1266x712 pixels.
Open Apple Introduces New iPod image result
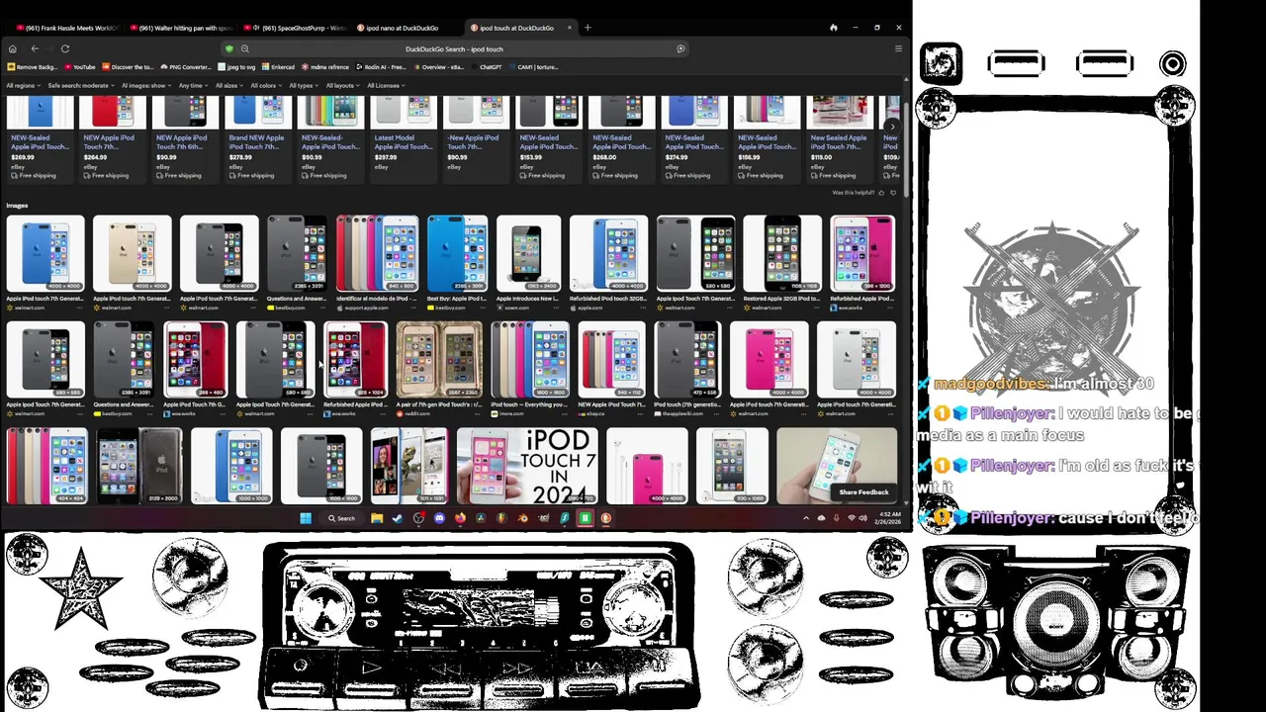coord(528,254)
